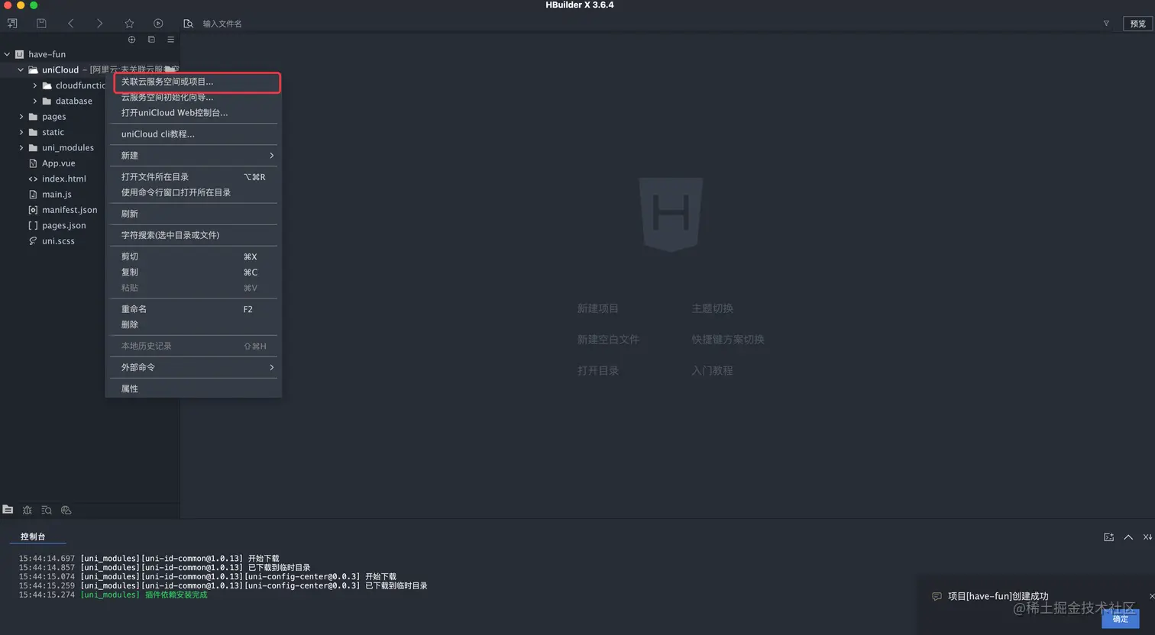
Task: Choose 打开uniCloud Web控制台 menu item
Action: [193, 113]
